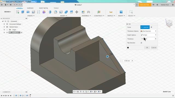Image resolution: width=175 pixels, height=98 pixels.
Task: Select the Shell tool
Action: (x=61, y=12)
